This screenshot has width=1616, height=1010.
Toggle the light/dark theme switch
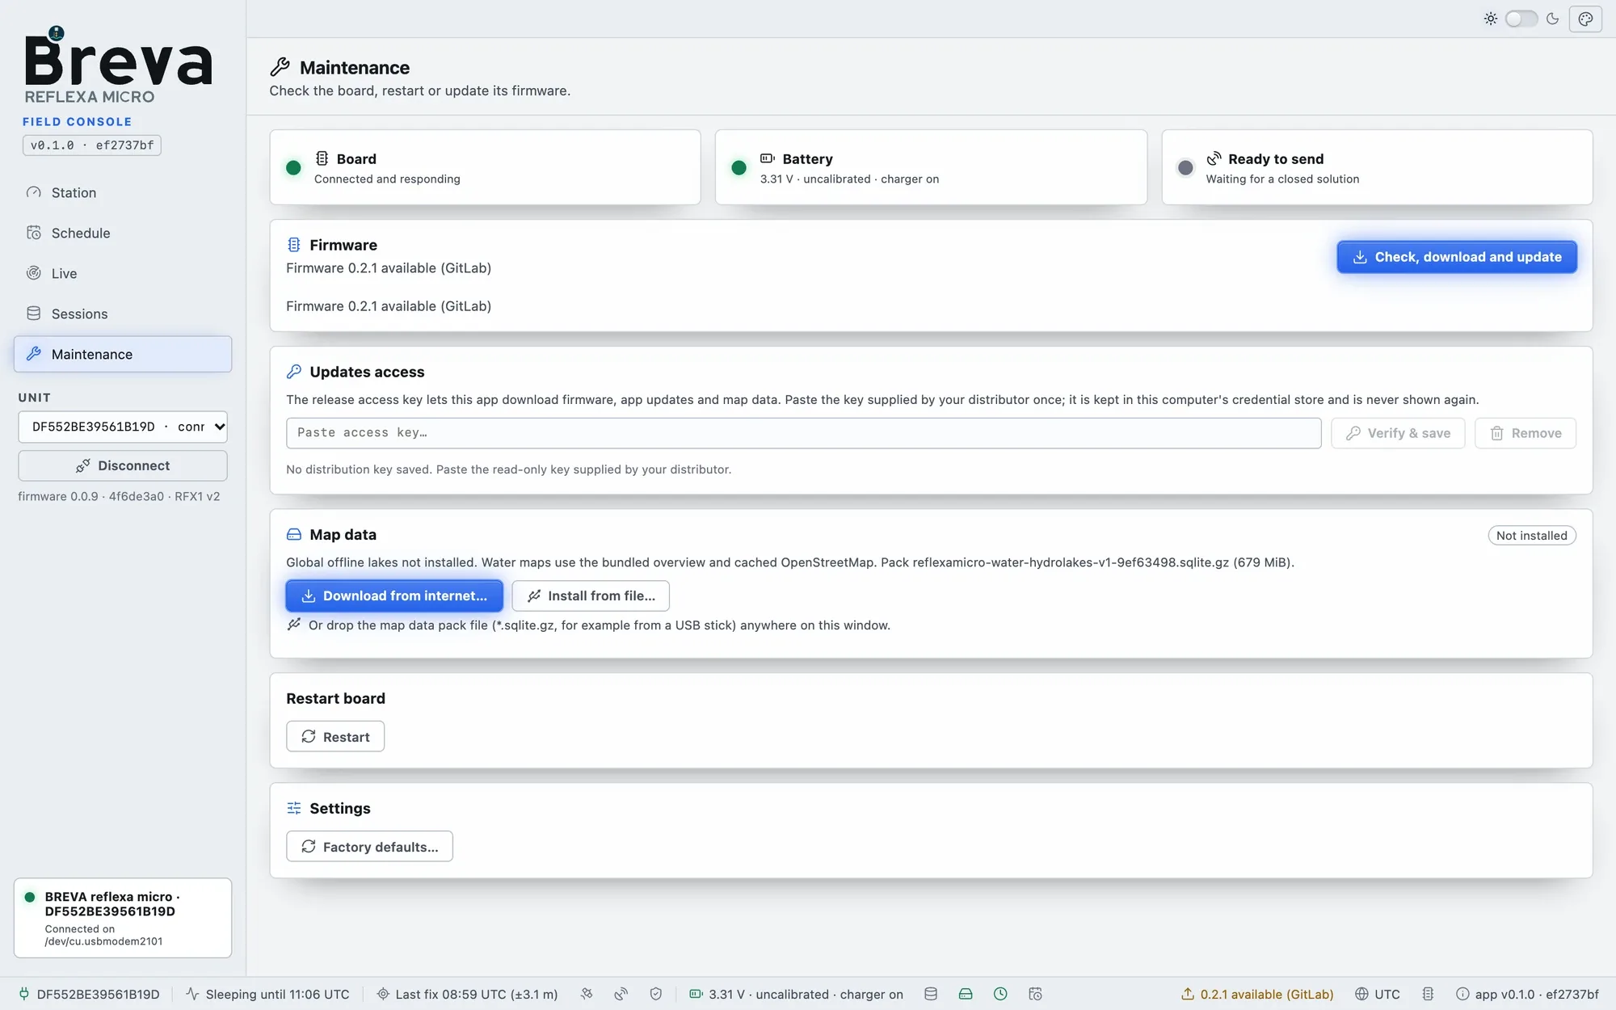(x=1521, y=19)
